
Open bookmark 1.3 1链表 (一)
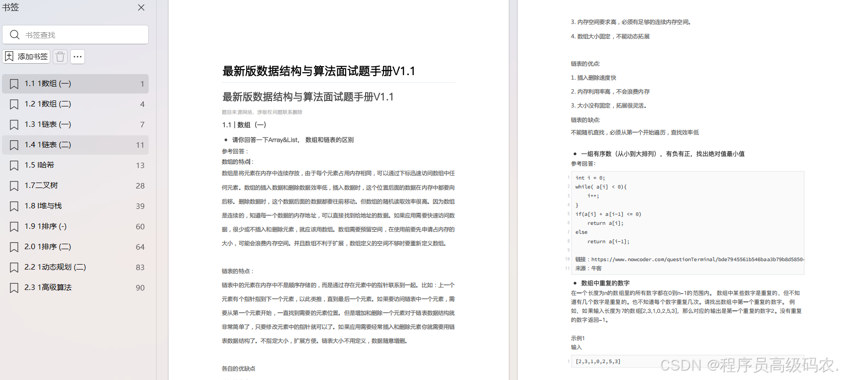pyautogui.click(x=76, y=124)
